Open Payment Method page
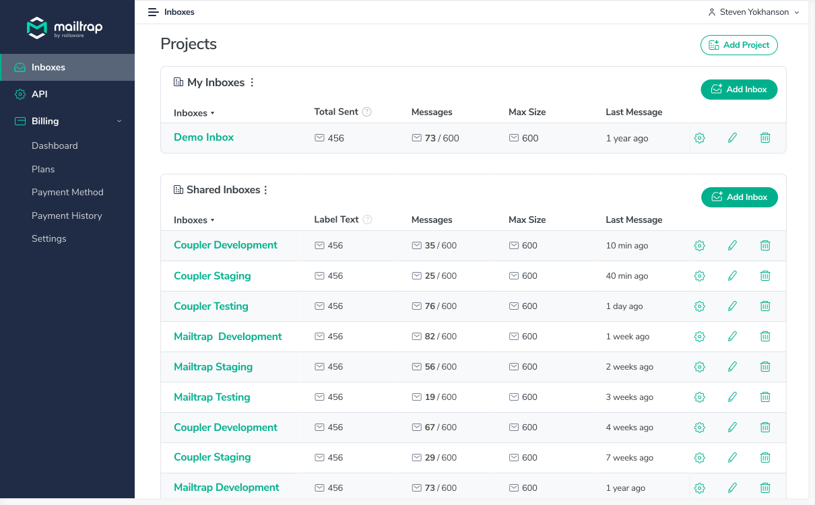815x505 pixels. [67, 192]
